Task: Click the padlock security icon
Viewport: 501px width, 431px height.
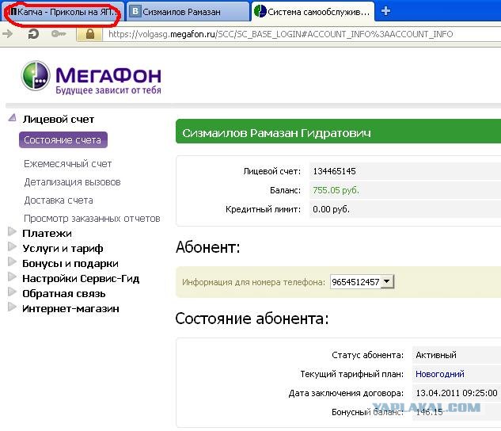Action: point(89,34)
